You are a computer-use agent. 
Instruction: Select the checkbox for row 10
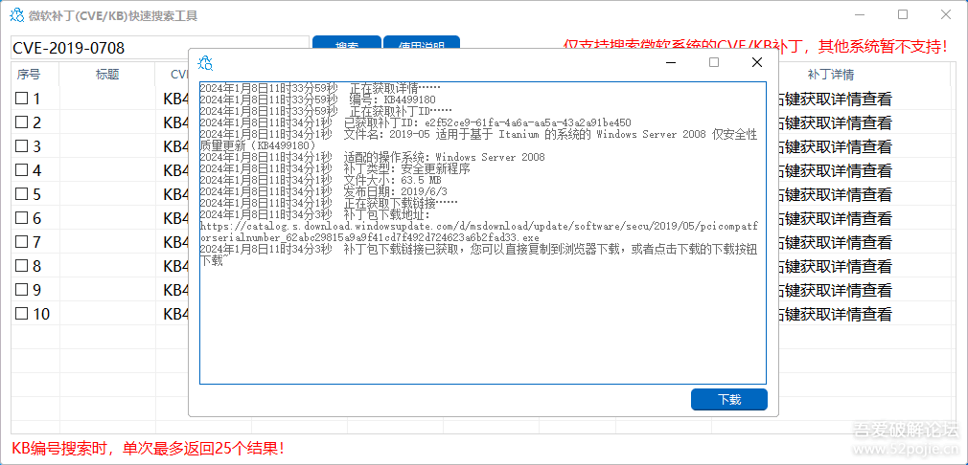[22, 314]
